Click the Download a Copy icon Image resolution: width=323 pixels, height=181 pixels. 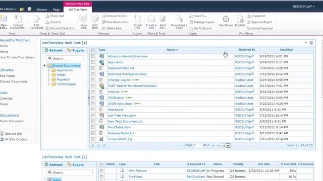tap(179, 22)
